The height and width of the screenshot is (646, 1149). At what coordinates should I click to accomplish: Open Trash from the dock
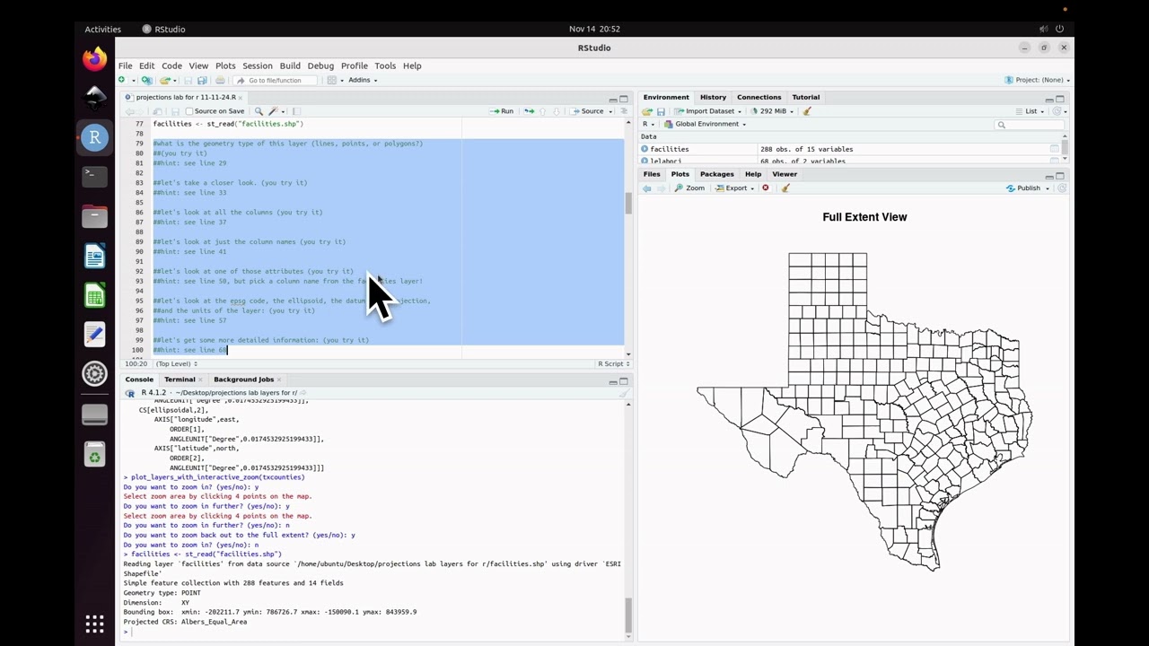94,454
